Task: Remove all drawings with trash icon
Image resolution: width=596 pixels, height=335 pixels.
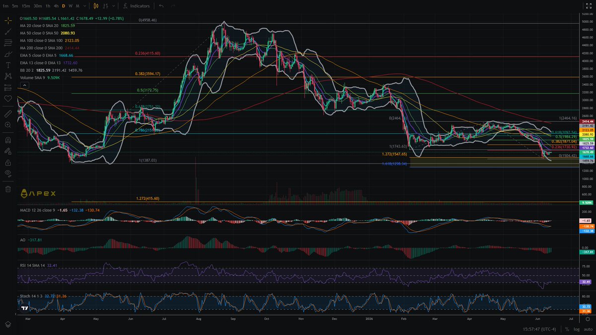Action: [x=7, y=189]
